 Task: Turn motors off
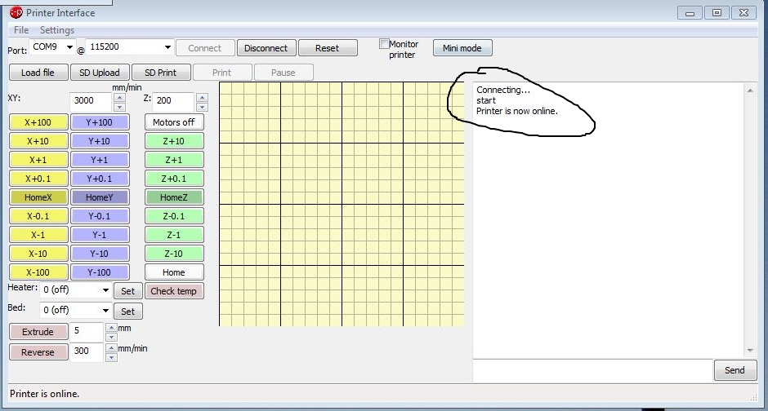pos(174,122)
